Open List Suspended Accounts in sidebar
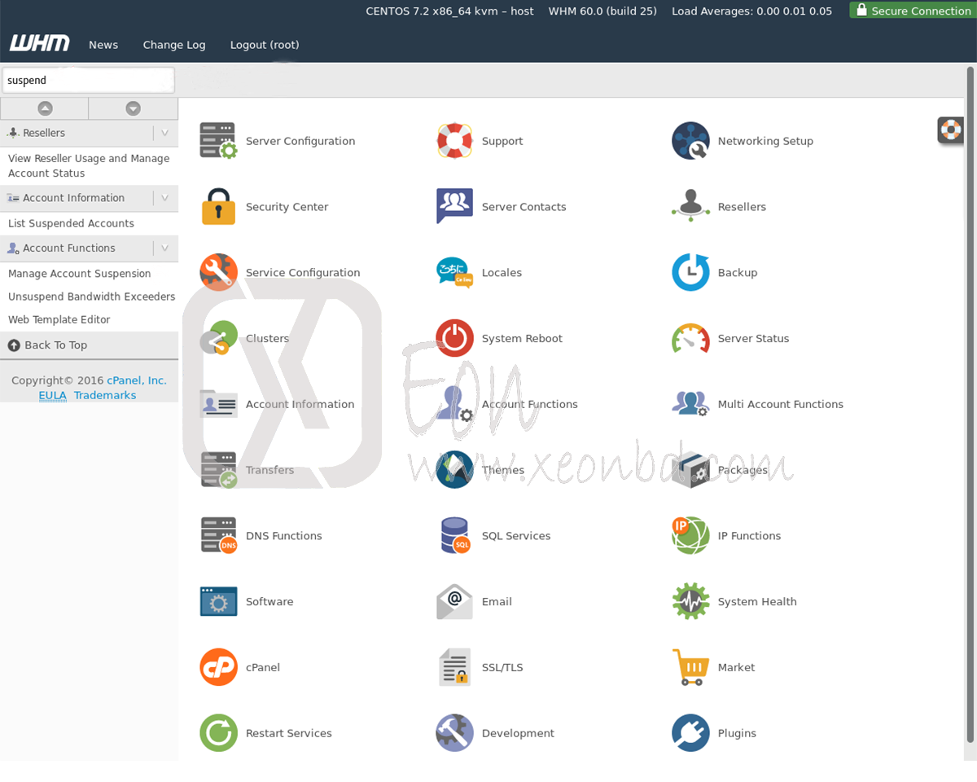Viewport: 977px width, 782px height. click(71, 223)
